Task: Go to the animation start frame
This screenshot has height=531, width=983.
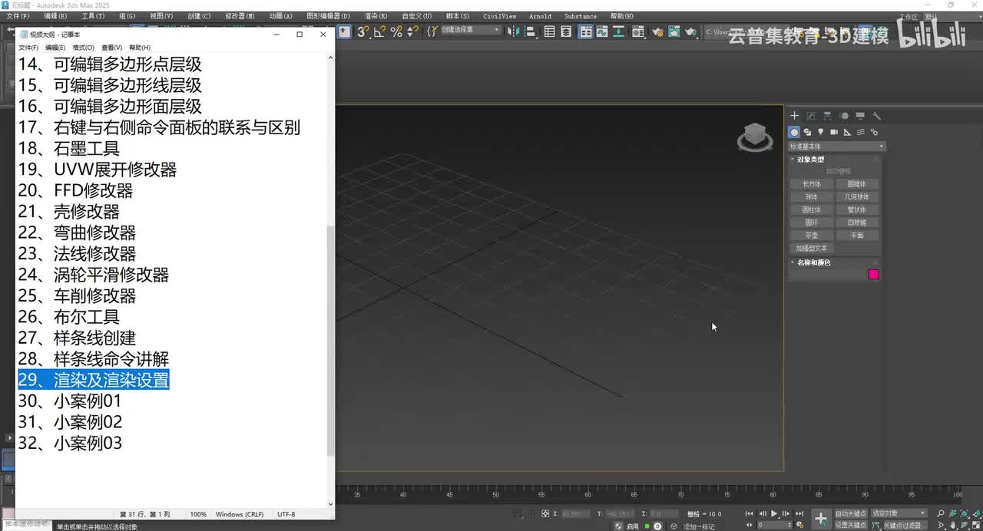Action: [x=750, y=513]
